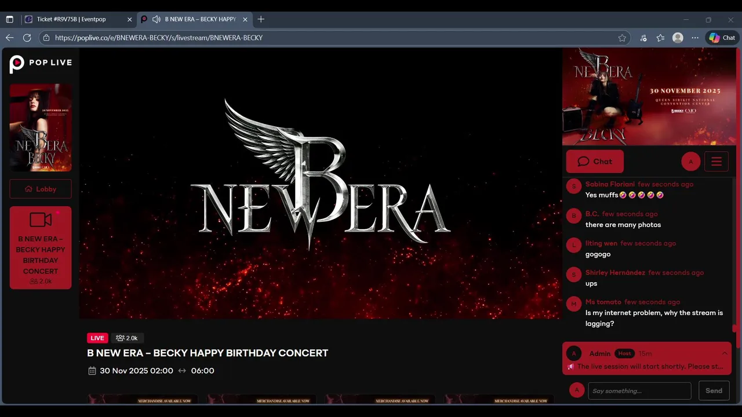Image resolution: width=742 pixels, height=417 pixels.
Task: Click the '06:00' end time text
Action: coord(202,371)
